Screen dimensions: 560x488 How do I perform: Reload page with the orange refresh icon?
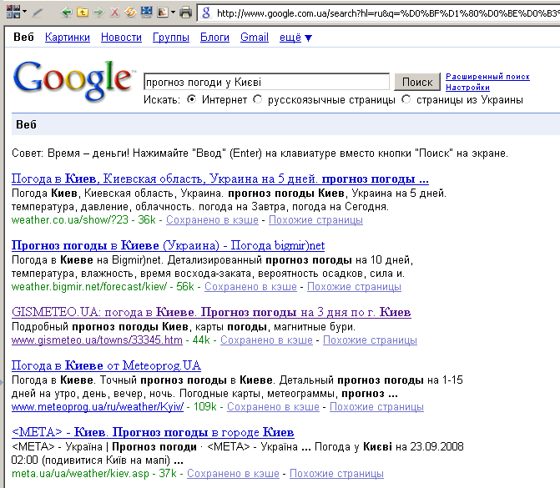coord(130,13)
